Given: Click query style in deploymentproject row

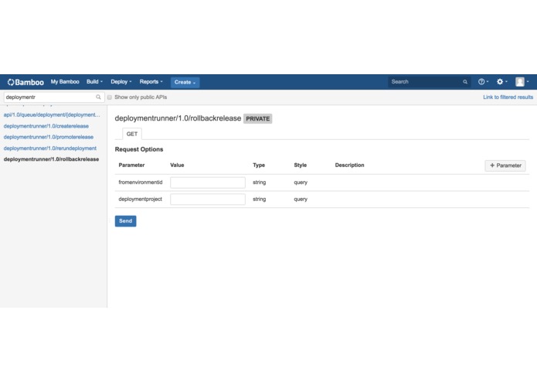Looking at the screenshot, I should pos(301,199).
